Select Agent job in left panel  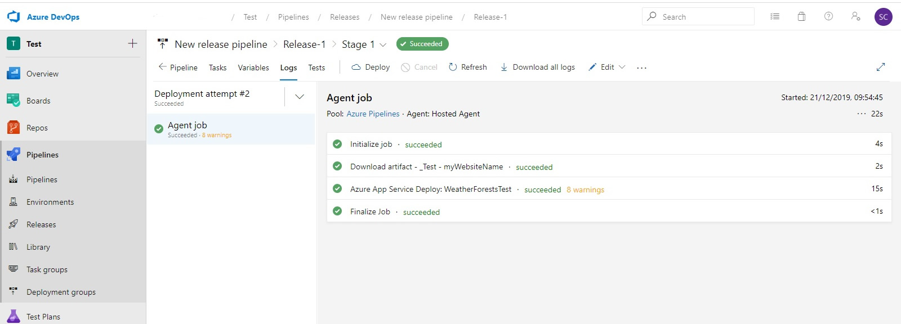(231, 129)
